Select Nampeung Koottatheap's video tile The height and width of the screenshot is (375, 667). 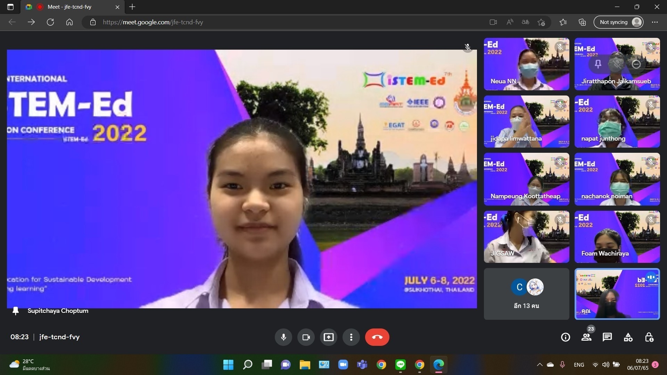point(527,179)
